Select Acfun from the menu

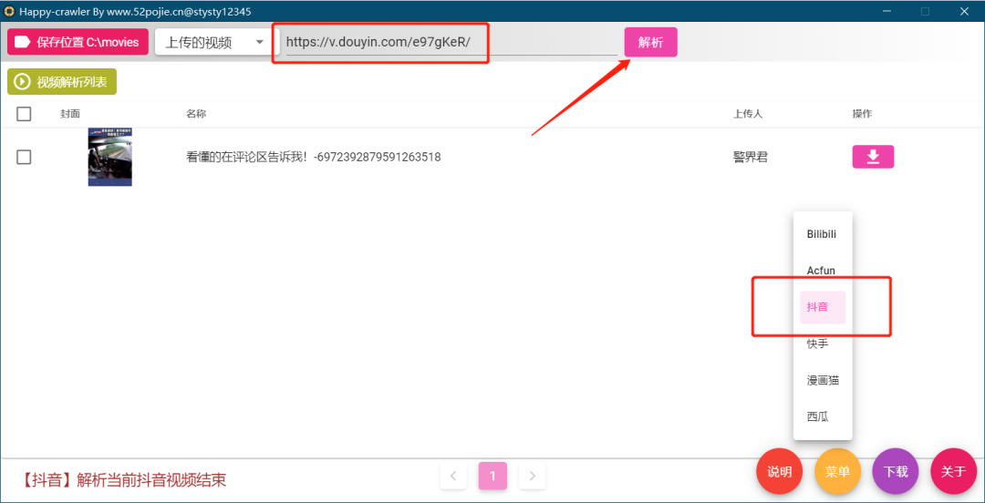823,271
